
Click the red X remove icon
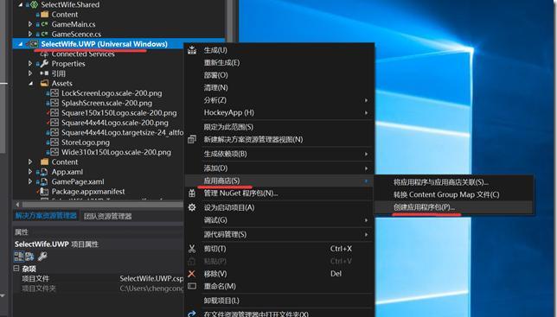(191, 274)
